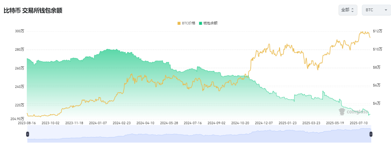Click the 2025-07-10 date axis label

tap(359, 123)
